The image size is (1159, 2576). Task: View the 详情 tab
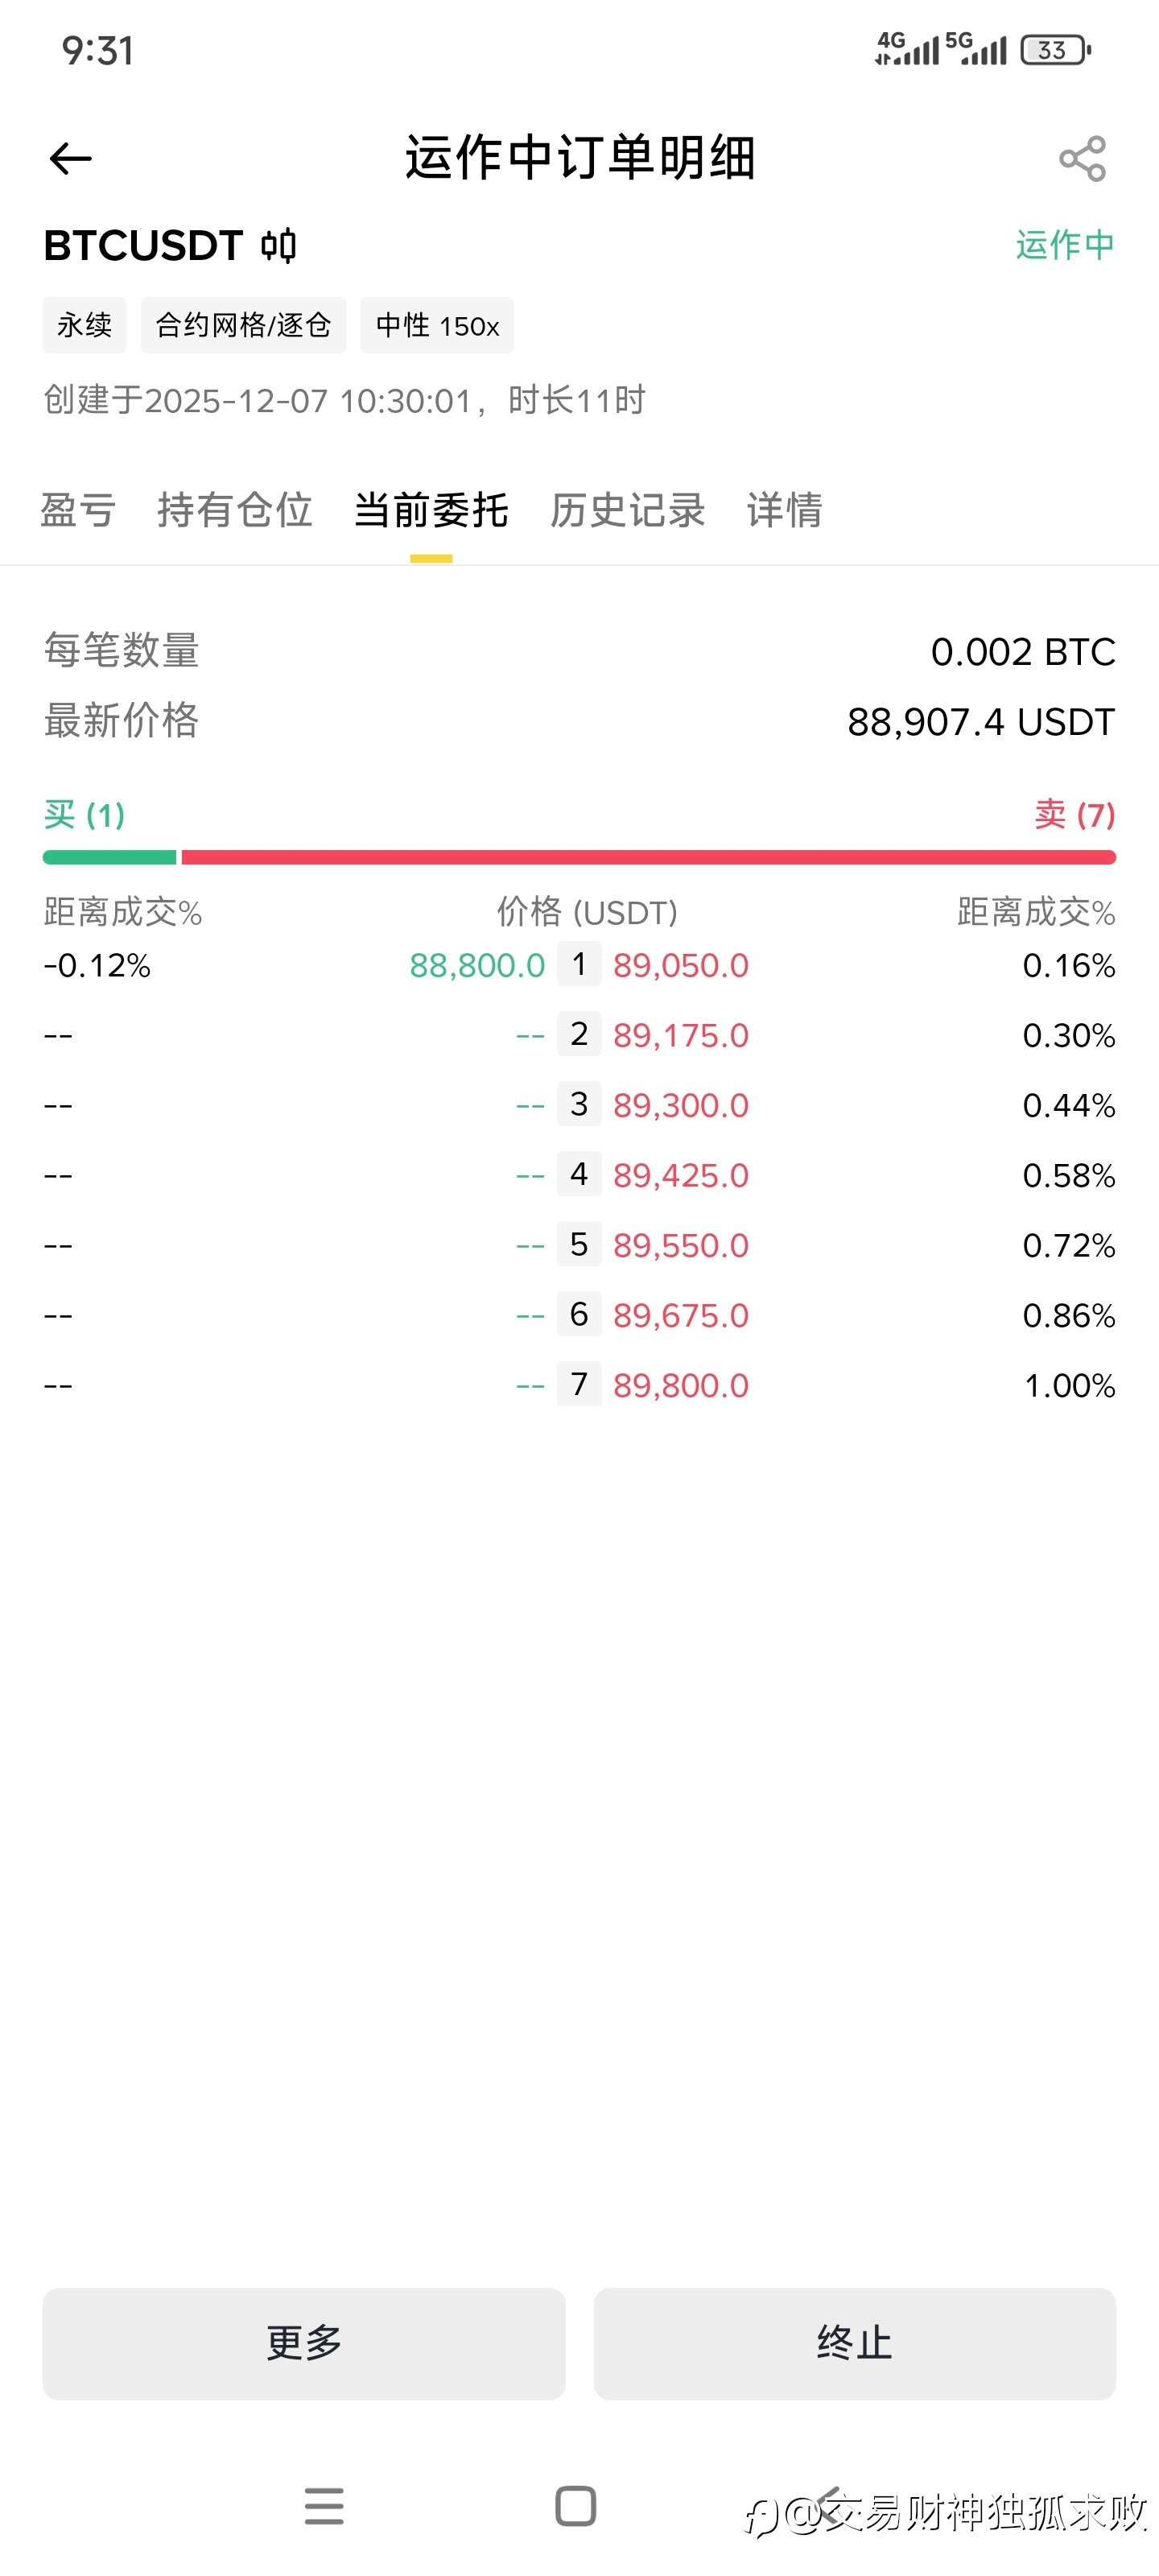click(x=784, y=510)
